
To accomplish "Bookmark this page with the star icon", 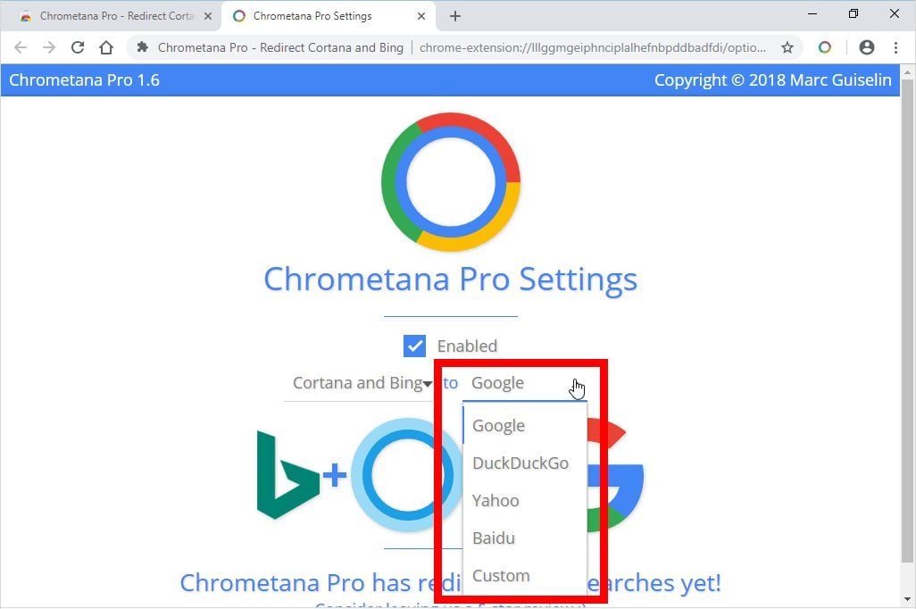I will (x=787, y=47).
